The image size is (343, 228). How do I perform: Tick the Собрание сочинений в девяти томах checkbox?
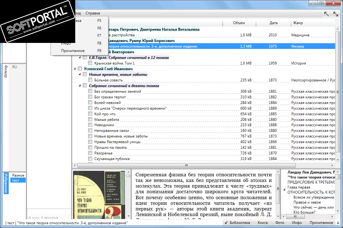coord(85,85)
